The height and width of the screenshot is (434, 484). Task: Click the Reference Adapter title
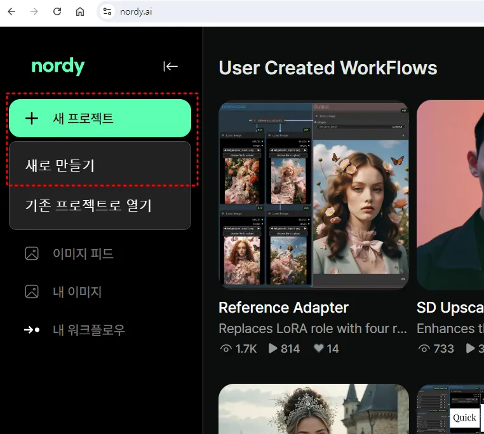click(284, 308)
